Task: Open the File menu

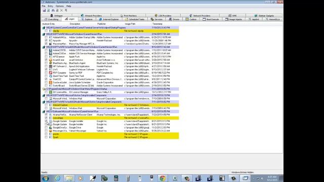Action: coord(44,6)
